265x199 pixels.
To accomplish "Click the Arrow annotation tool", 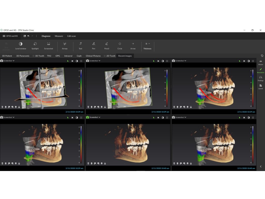I will [133, 46].
